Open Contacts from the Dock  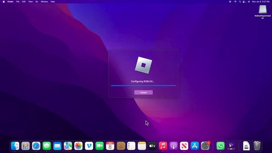pyautogui.click(x=121, y=146)
